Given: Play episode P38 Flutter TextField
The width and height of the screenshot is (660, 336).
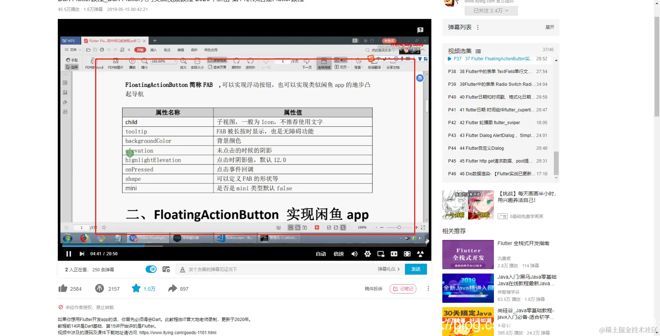Looking at the screenshot, I should [498, 72].
